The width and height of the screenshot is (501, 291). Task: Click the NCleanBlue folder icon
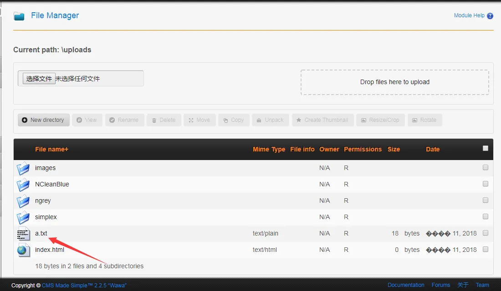(x=23, y=185)
